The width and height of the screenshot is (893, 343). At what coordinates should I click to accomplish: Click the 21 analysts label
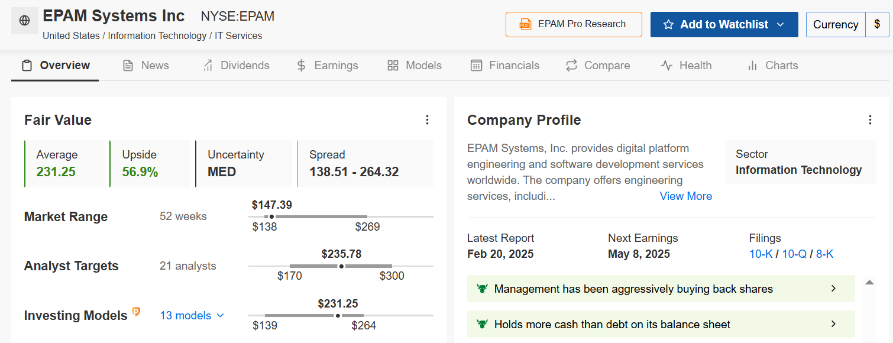pos(188,266)
